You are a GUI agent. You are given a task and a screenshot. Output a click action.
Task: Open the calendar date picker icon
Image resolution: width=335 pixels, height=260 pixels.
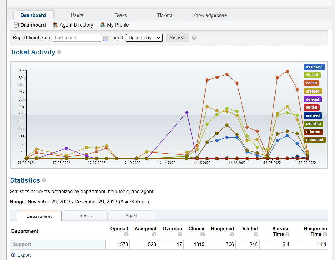(106, 38)
